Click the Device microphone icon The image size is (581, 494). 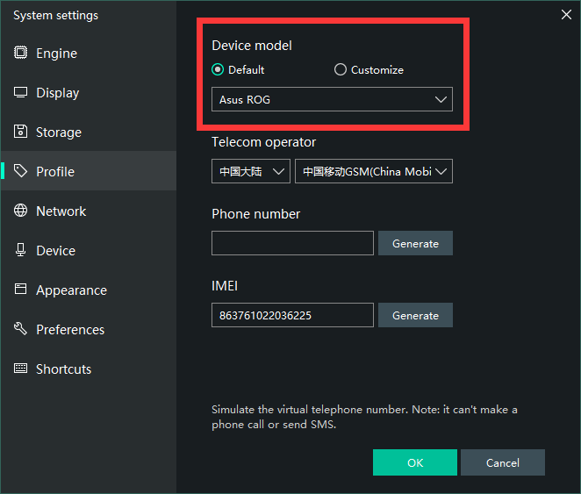[21, 250]
